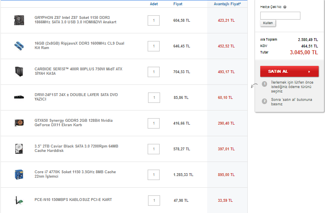Screen dimensions: 325x213
Task: Open DRW-24F1ST DVD YAZICI product link
Action: (76, 97)
